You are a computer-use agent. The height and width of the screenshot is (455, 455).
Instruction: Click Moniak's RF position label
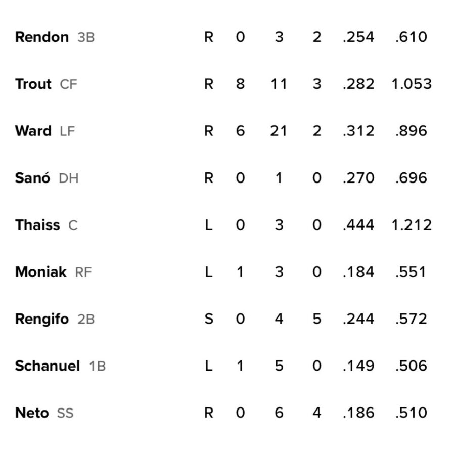tap(83, 272)
